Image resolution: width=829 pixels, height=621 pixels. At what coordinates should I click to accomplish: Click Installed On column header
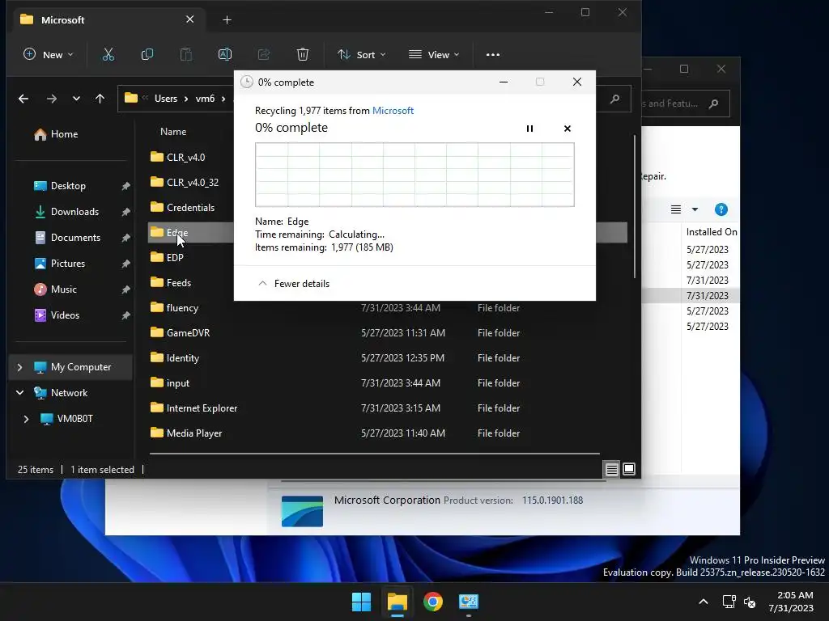712,232
